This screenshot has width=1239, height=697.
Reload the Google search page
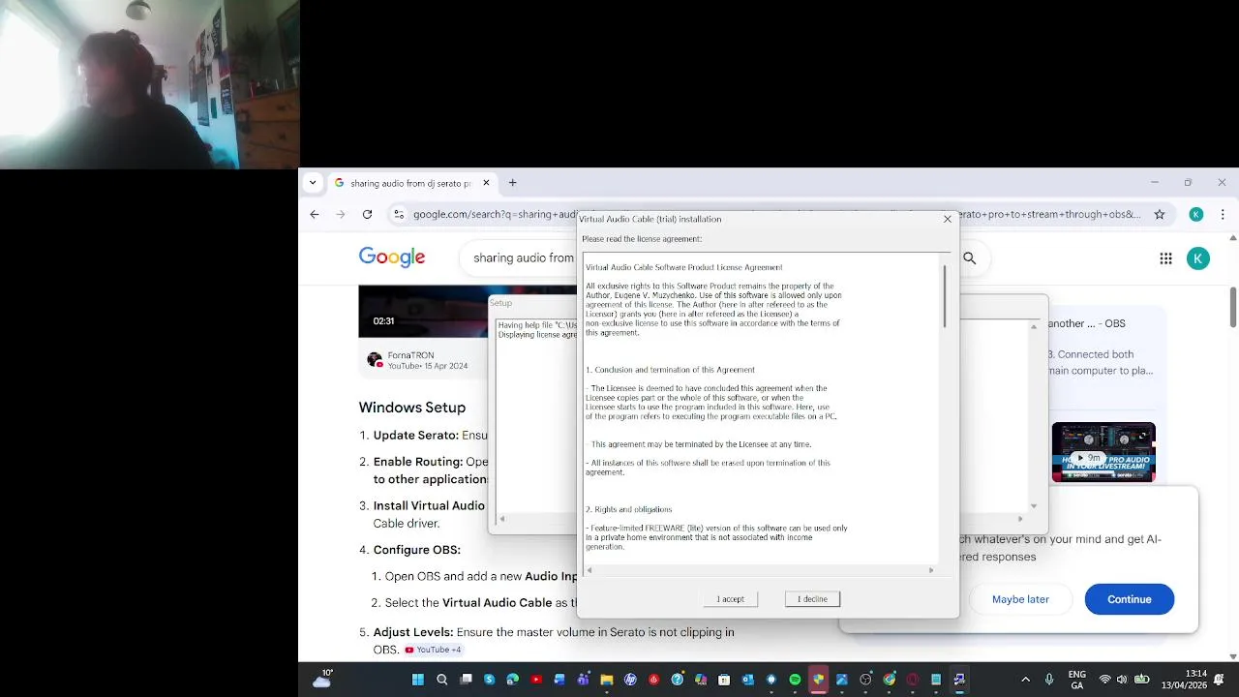click(x=367, y=214)
